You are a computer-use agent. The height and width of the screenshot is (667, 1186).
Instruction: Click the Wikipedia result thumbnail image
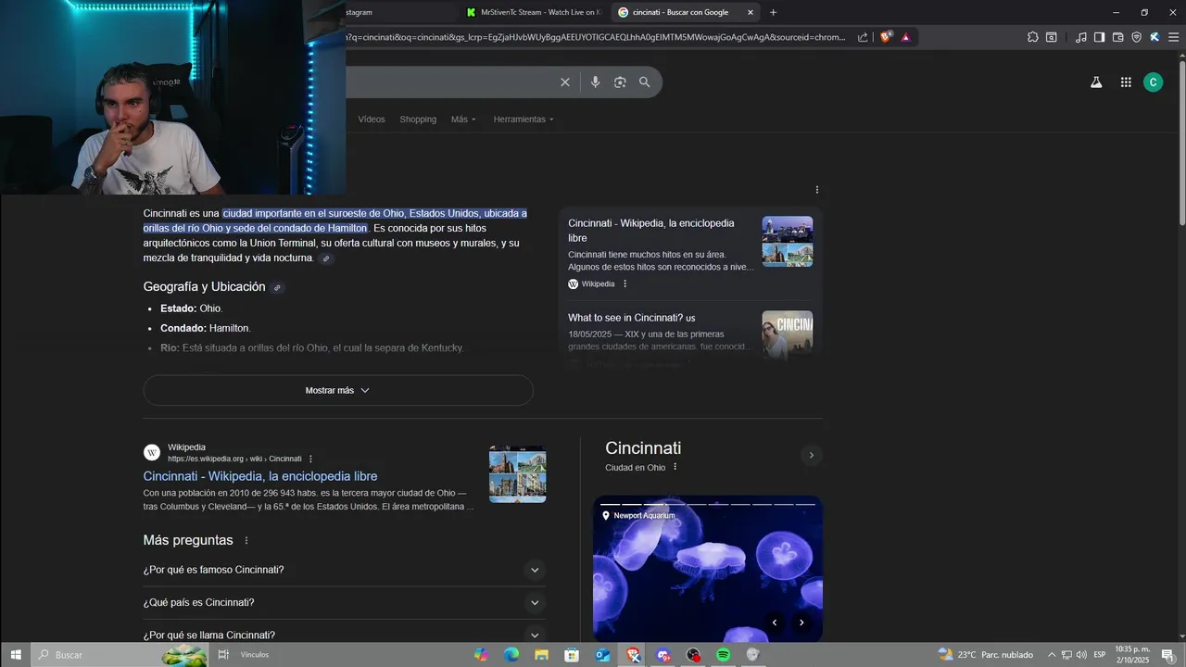coord(518,474)
